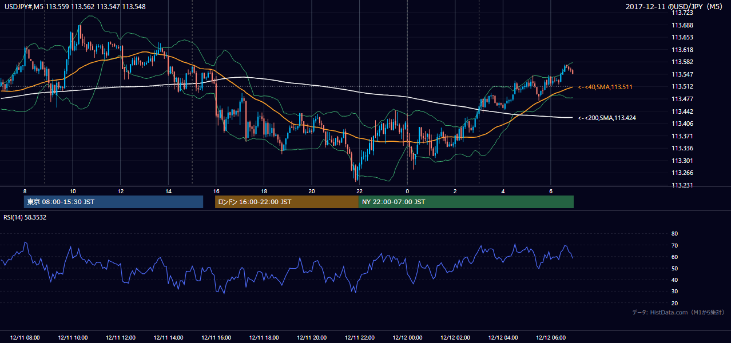Click RSI level 80 on axis
Screen dimensions: 731x343
coord(674,234)
